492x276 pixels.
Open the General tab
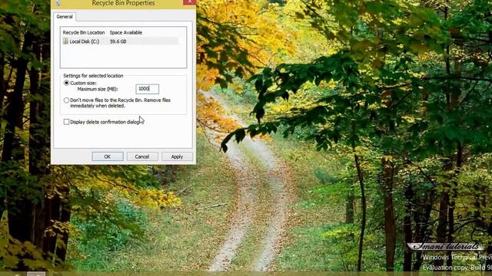coord(65,17)
